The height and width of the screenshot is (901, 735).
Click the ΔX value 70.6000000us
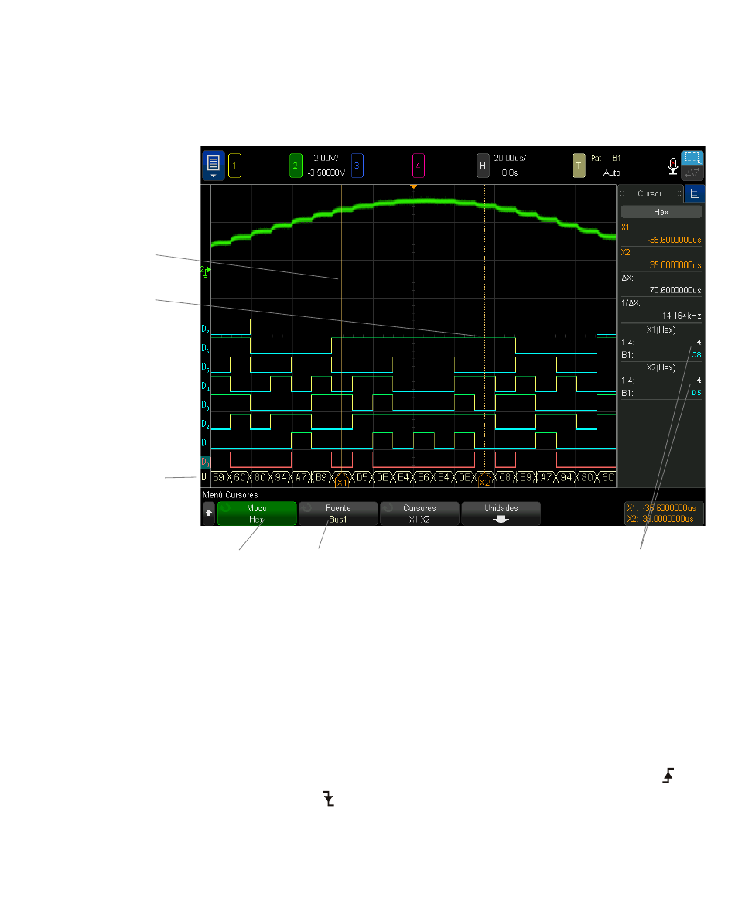pyautogui.click(x=675, y=290)
